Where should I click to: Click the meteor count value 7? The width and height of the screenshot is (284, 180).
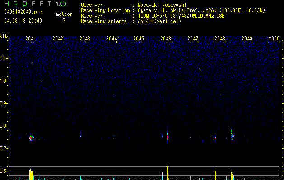tap(64, 21)
